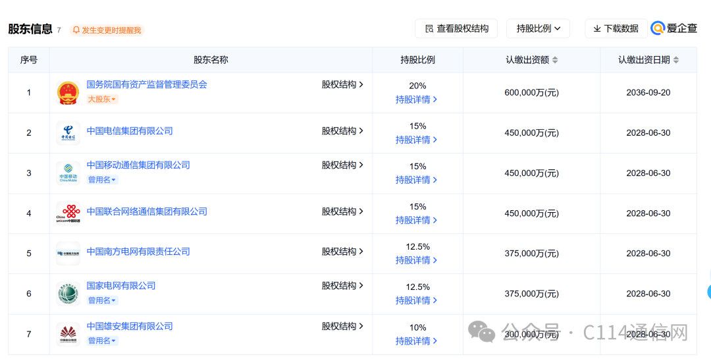Click the 中国雄安集团 logo icon
The width and height of the screenshot is (711, 361).
pos(68,334)
